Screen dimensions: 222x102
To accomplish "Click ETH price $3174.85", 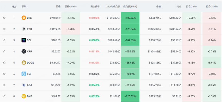I will 55,29.
